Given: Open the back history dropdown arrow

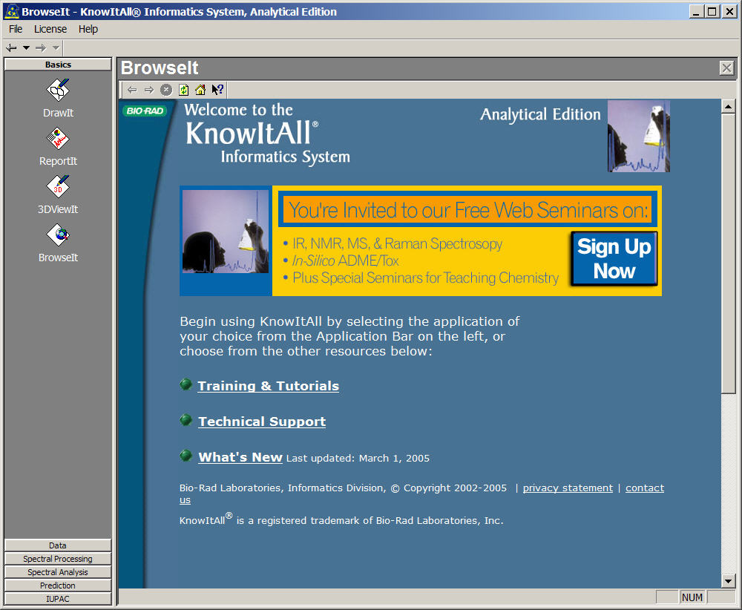Looking at the screenshot, I should coord(27,47).
